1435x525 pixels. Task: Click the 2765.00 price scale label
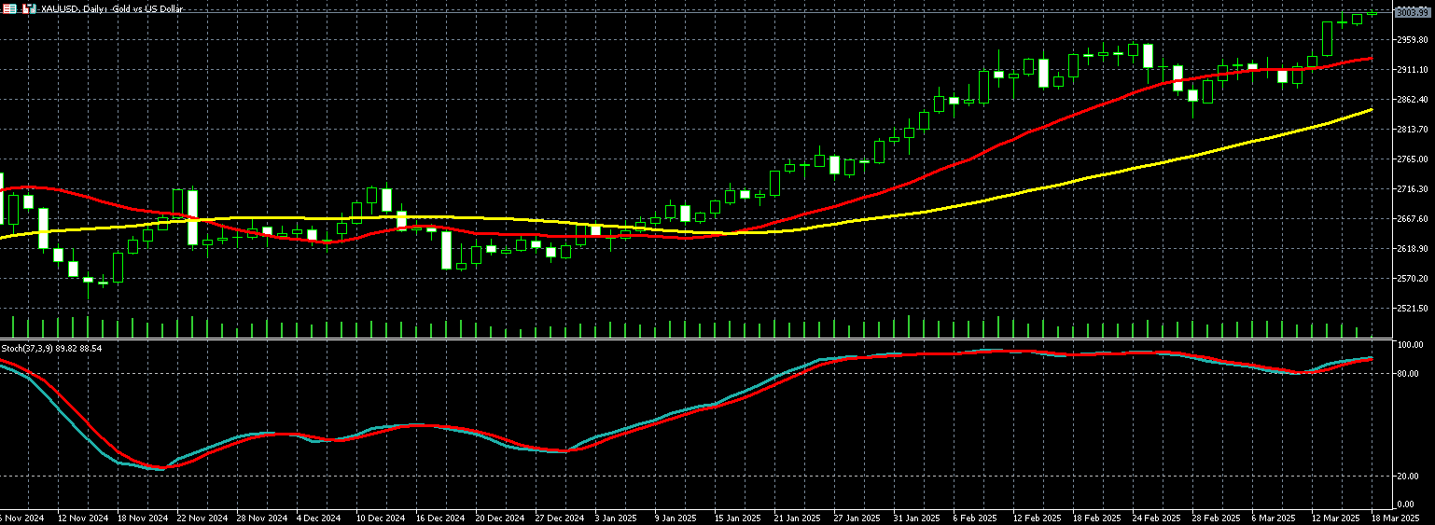[x=1411, y=159]
